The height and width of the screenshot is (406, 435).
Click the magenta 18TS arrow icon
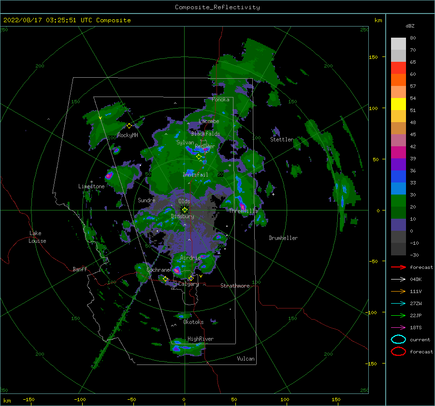[398, 328]
